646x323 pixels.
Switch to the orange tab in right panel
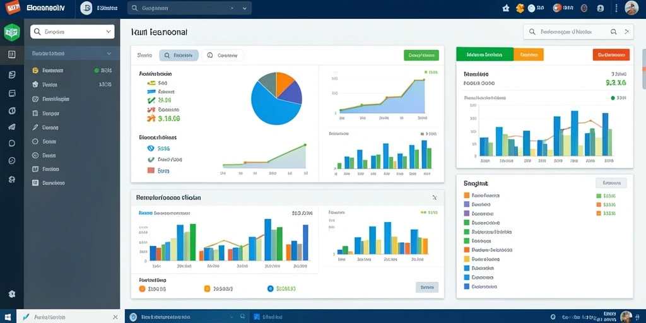pos(528,54)
